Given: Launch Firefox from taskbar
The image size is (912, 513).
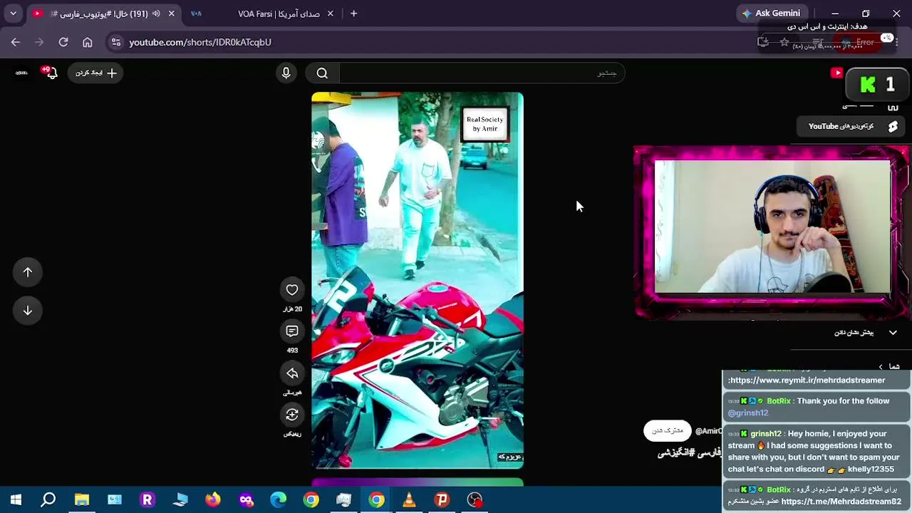Looking at the screenshot, I should [x=213, y=500].
